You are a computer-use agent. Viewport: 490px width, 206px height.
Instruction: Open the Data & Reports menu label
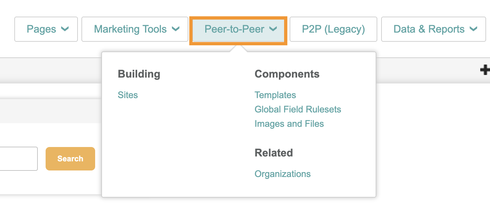point(429,29)
